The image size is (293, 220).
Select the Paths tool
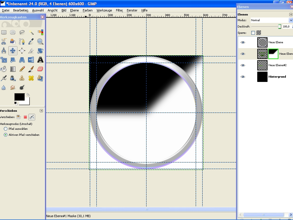[x=22, y=42]
